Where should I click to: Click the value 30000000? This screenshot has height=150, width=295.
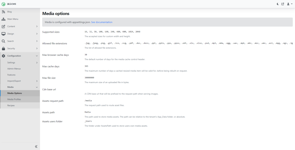coord(89,78)
